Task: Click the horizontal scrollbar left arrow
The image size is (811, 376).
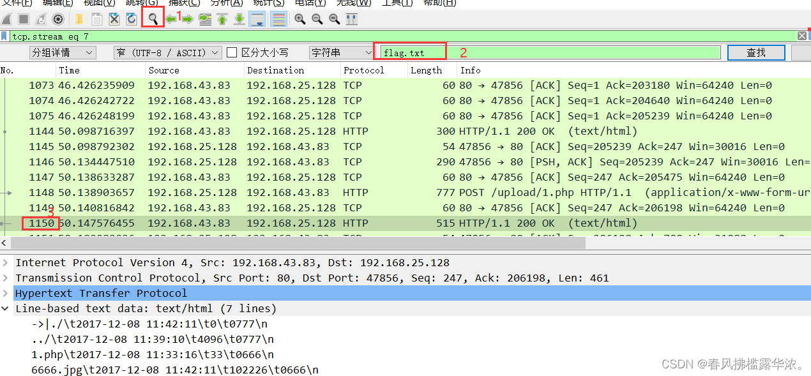Action: pos(4,243)
